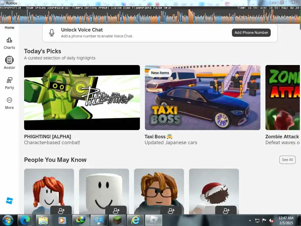The height and width of the screenshot is (226, 301).
Task: Open the Aggregate menu in MicroProfile
Action: click(59, 8)
